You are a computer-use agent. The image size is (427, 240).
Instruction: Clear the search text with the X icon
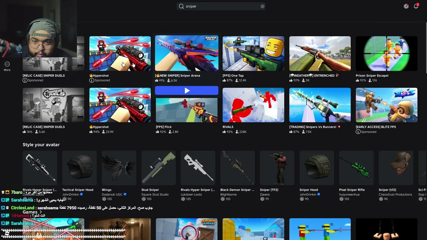pos(263,6)
